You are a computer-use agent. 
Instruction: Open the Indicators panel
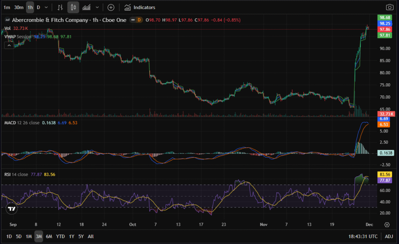point(139,7)
